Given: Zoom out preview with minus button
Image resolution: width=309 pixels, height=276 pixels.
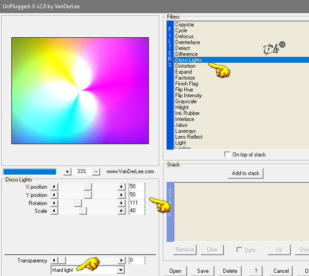Looking at the screenshot, I should pyautogui.click(x=96, y=172).
